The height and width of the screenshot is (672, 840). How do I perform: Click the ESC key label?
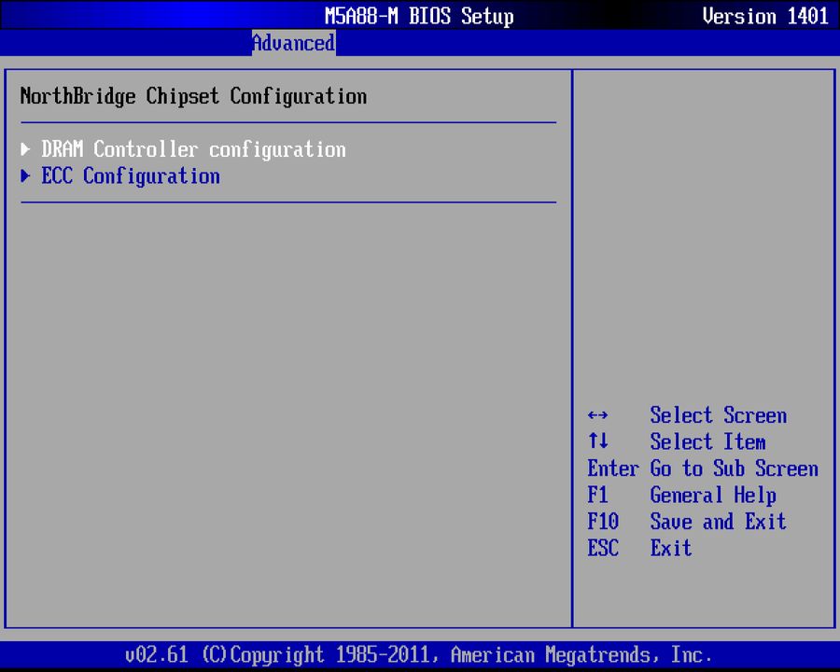point(603,548)
